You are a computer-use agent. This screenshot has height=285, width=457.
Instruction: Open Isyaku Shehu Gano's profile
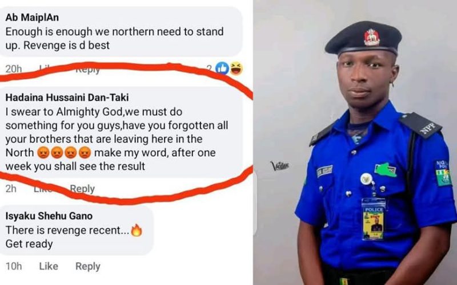pos(49,216)
